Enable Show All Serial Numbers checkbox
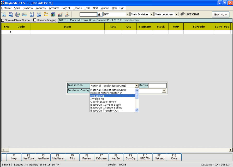 coord(3,20)
